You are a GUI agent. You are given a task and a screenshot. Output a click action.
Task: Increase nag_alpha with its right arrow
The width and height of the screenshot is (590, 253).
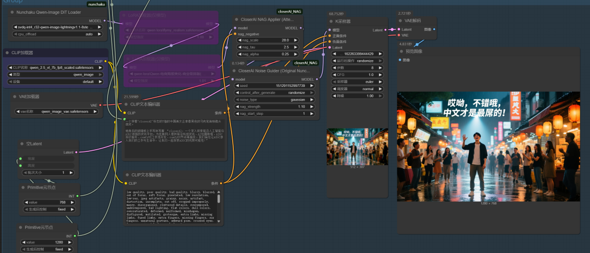tap(296, 54)
